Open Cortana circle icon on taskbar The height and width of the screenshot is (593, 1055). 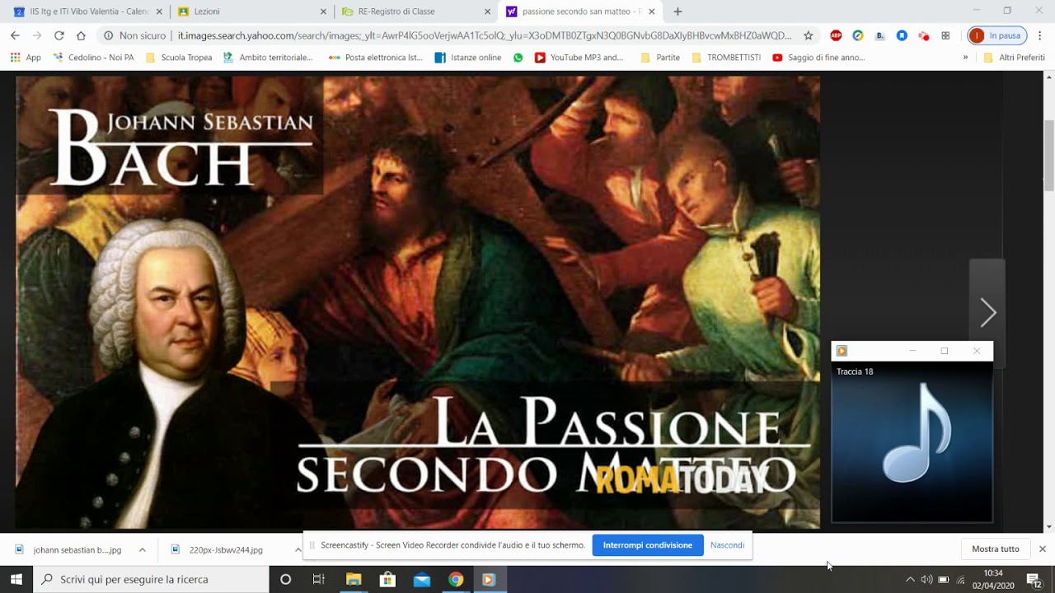[x=285, y=579]
